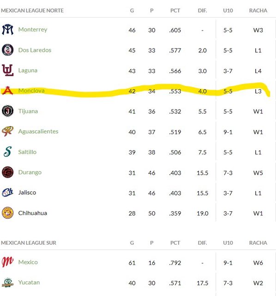Click the Dos Laredos team logo
This screenshot has width=276, height=296.
tap(7, 50)
